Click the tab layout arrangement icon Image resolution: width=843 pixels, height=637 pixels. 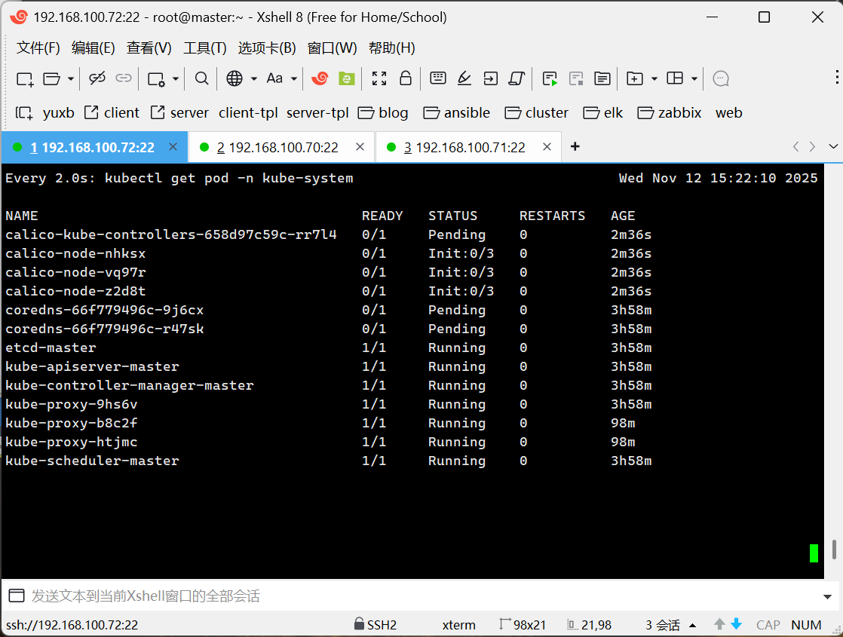(675, 78)
